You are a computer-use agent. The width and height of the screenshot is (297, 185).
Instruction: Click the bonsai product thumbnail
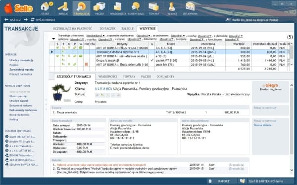coord(61,92)
